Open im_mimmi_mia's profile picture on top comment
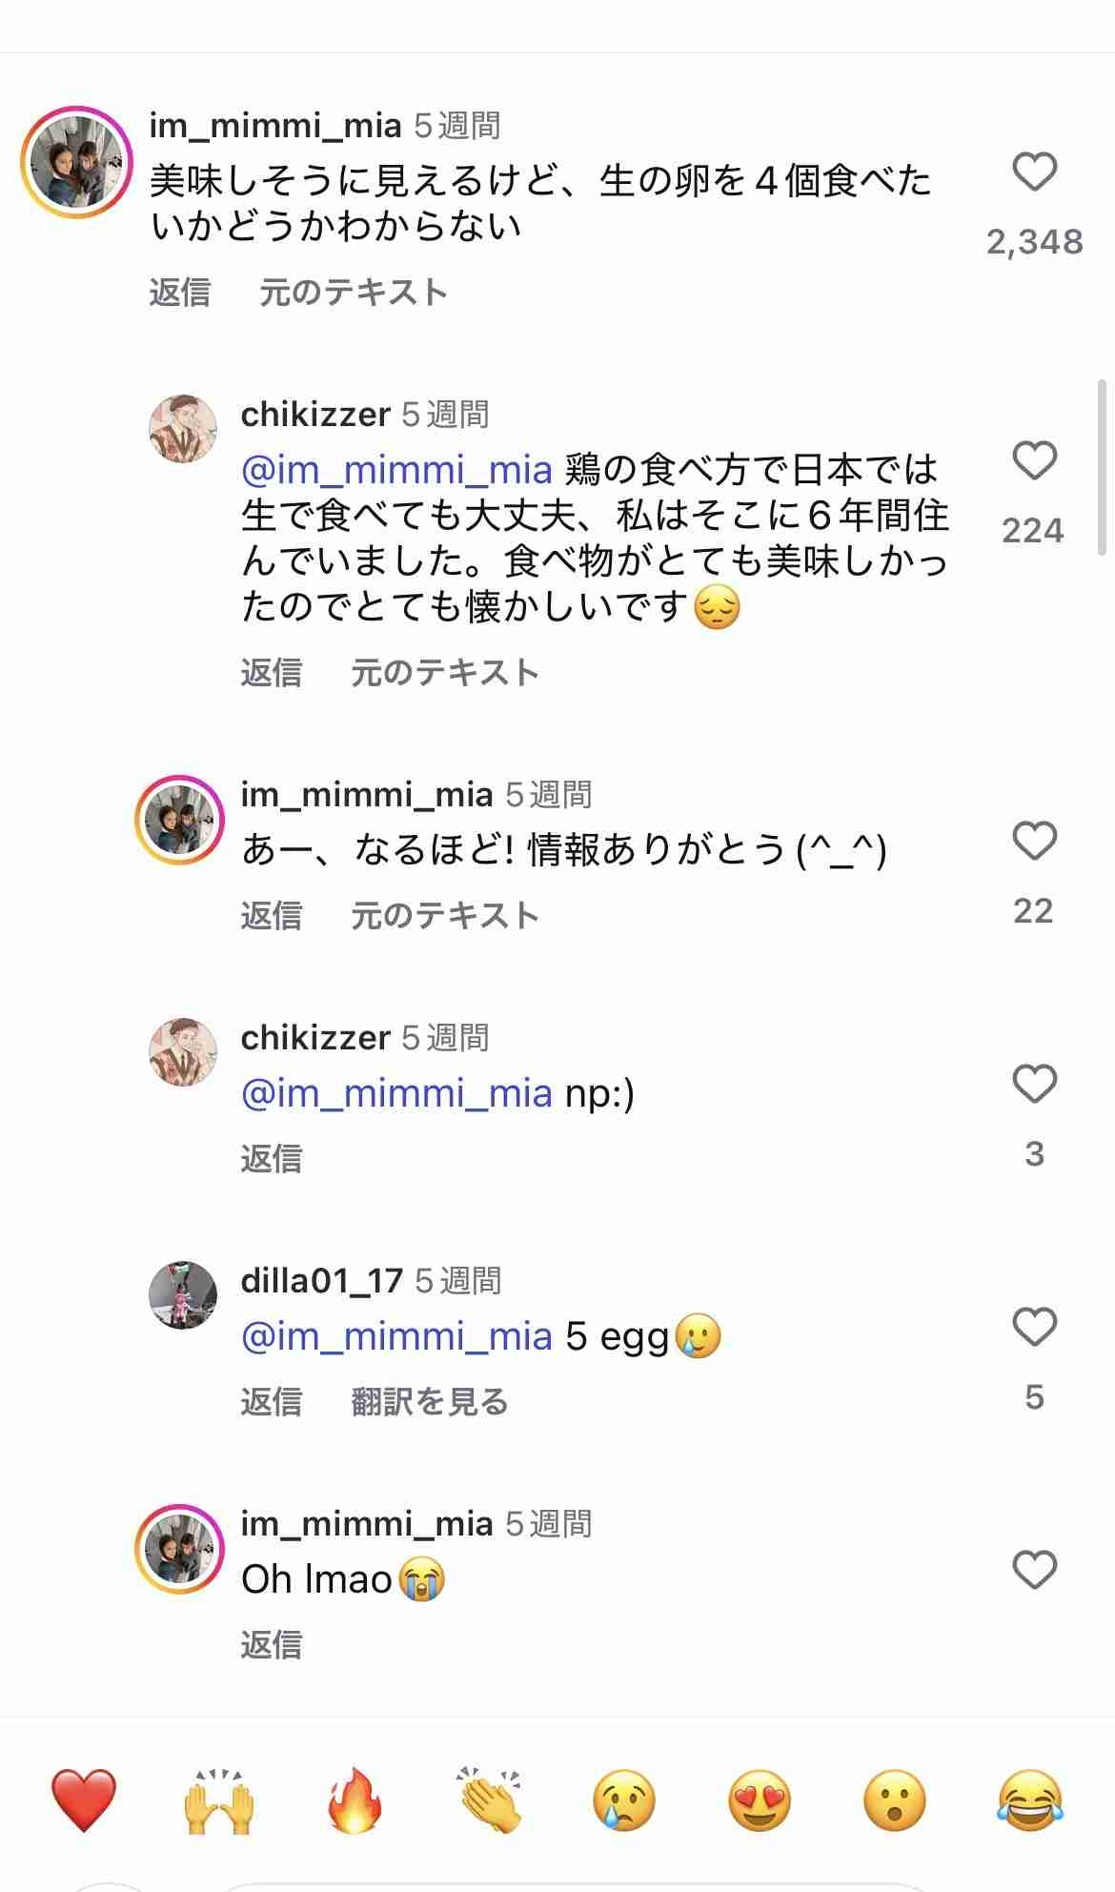 76,162
